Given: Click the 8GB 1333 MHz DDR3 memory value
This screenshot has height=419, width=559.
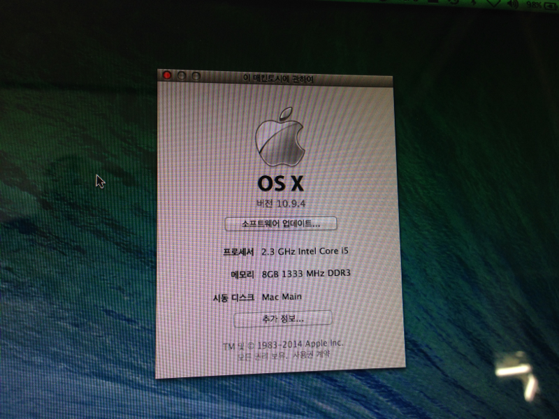Looking at the screenshot, I should click(304, 274).
